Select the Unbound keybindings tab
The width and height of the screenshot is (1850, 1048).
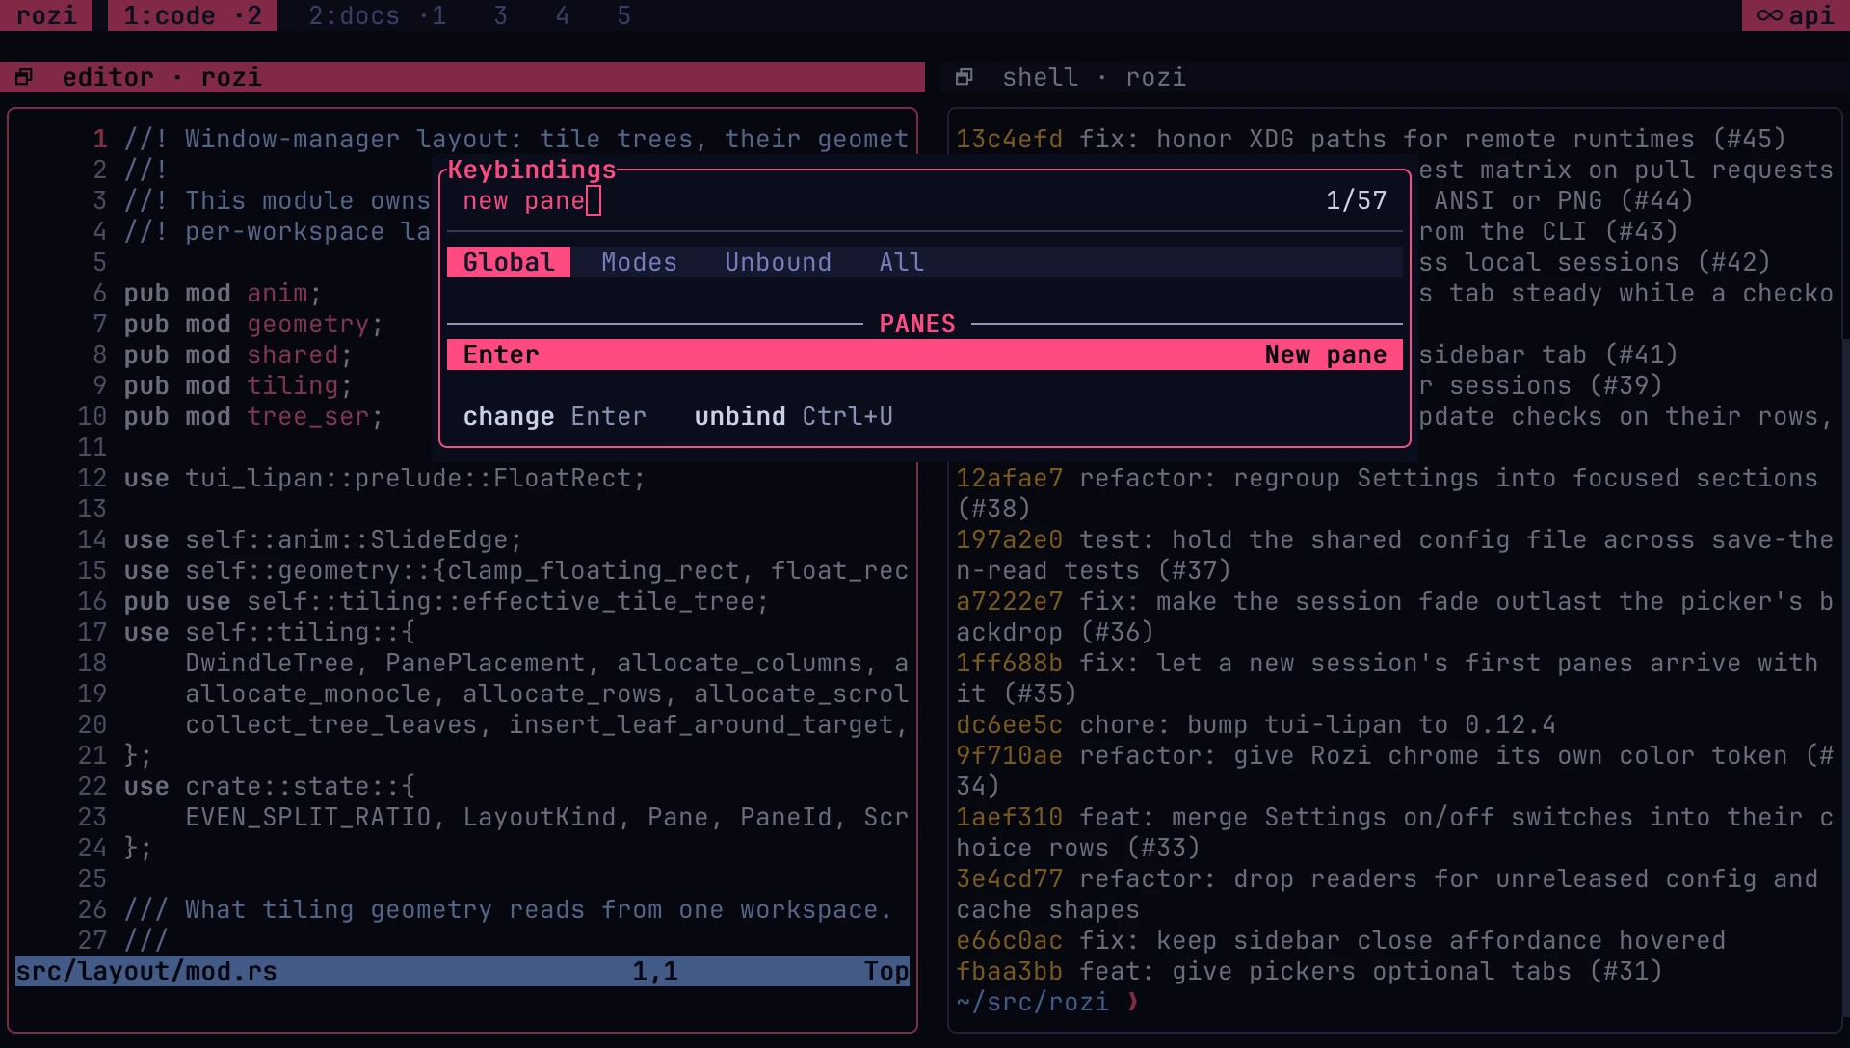click(x=778, y=262)
